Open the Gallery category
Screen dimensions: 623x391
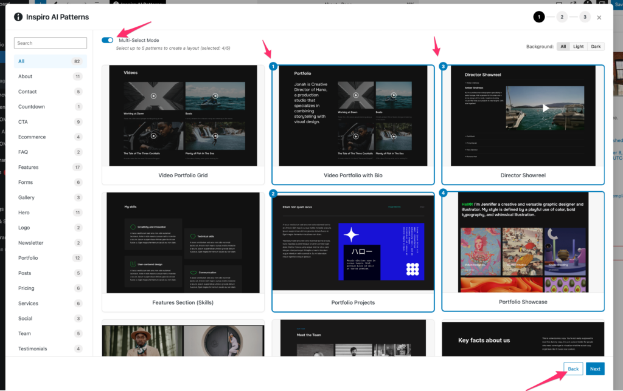(50, 197)
